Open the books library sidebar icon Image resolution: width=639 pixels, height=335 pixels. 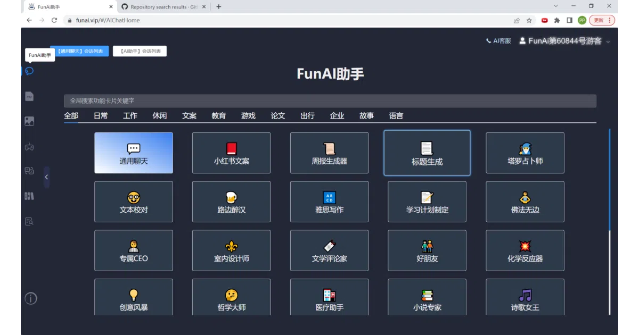point(29,196)
